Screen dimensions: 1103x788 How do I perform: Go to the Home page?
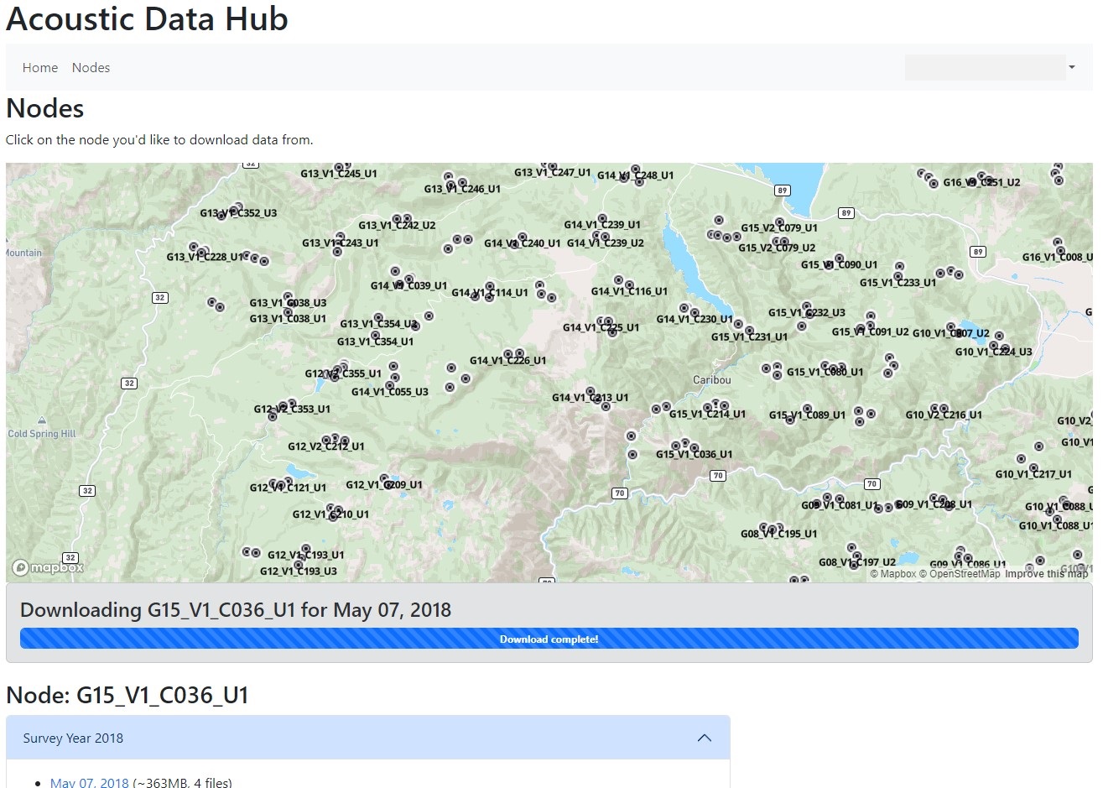pos(40,68)
